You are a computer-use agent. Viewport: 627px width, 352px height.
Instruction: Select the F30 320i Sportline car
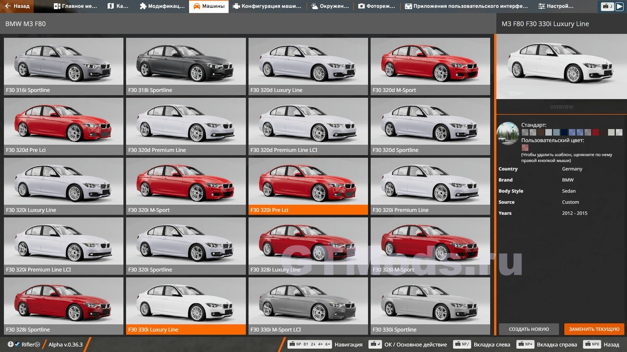186,246
